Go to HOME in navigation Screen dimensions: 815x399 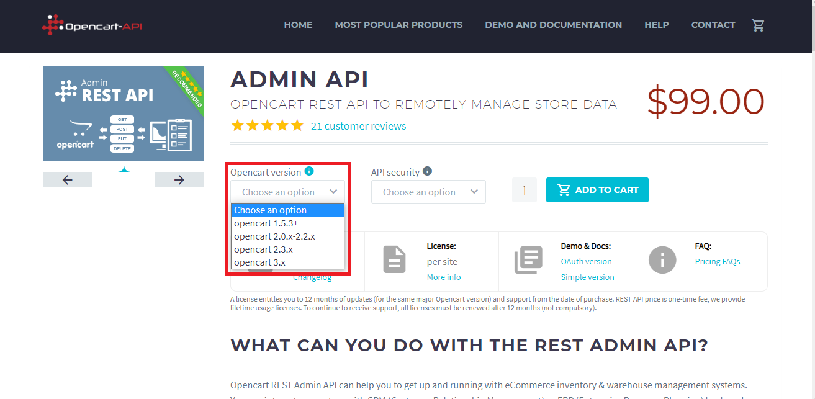[x=298, y=25]
